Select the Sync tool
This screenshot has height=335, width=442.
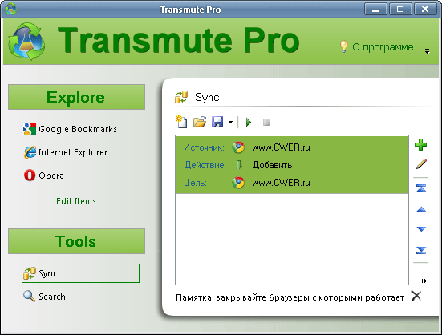tap(81, 273)
